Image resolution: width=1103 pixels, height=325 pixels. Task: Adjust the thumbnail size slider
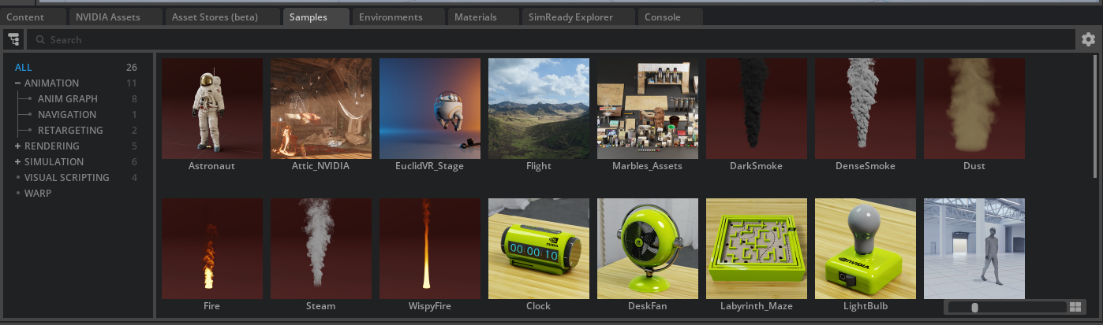click(x=1008, y=307)
